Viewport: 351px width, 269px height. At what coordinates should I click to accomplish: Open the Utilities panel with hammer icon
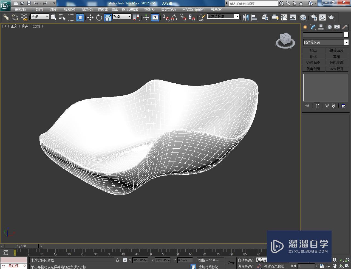click(x=345, y=27)
